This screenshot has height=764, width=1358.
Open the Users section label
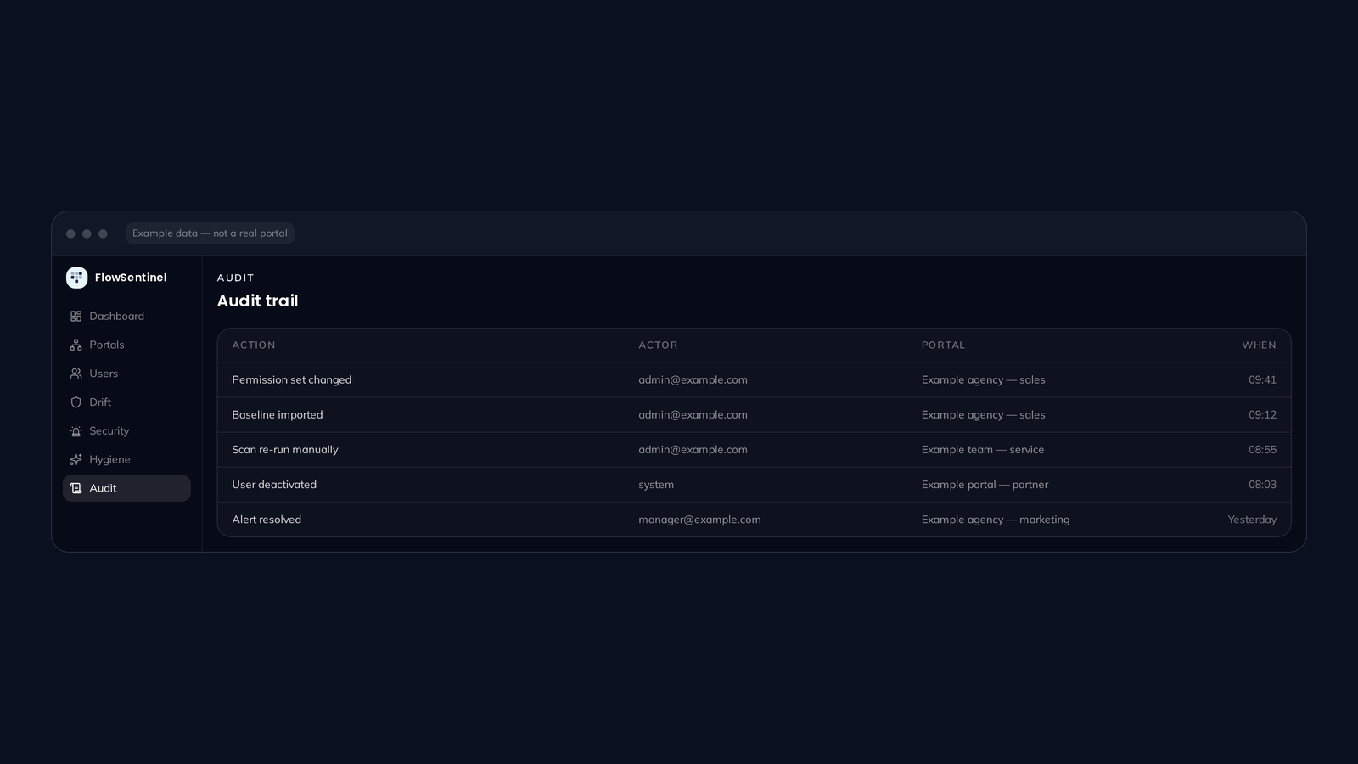[104, 374]
